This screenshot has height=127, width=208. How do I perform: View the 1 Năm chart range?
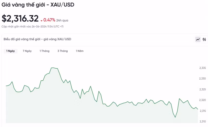[80, 51]
